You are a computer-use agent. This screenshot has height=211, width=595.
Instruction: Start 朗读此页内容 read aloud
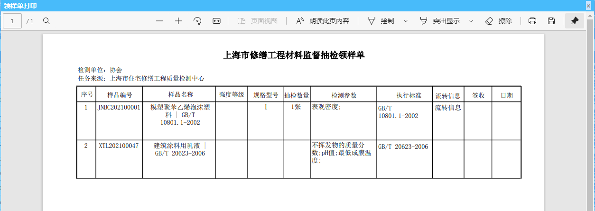coord(323,21)
